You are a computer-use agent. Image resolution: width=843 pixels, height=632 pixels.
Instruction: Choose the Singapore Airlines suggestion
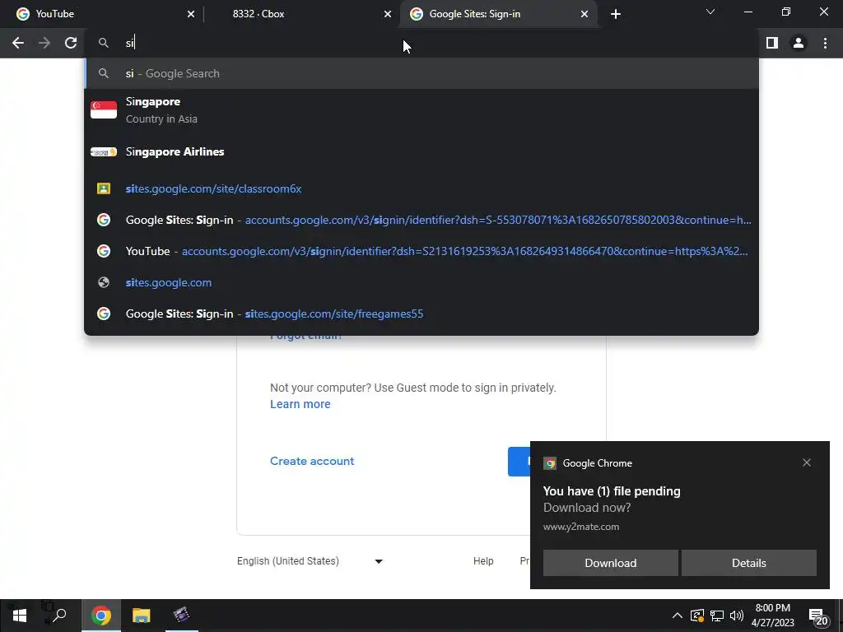[422, 152]
